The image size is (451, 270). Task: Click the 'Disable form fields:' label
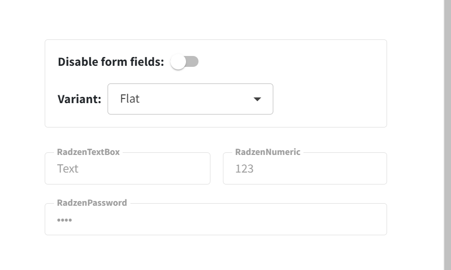pos(111,62)
